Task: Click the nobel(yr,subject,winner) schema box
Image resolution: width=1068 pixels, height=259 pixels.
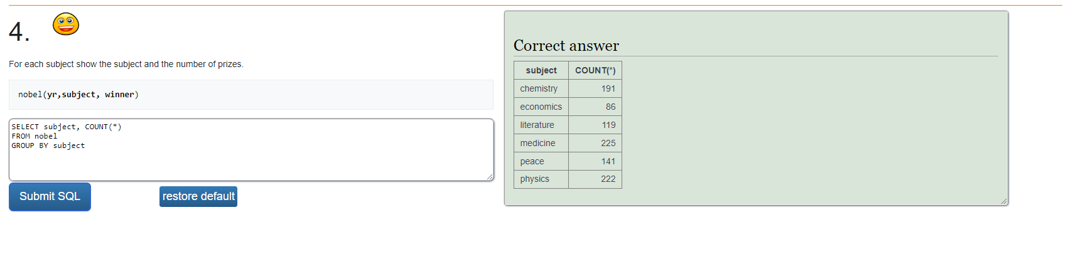Action: click(x=251, y=95)
